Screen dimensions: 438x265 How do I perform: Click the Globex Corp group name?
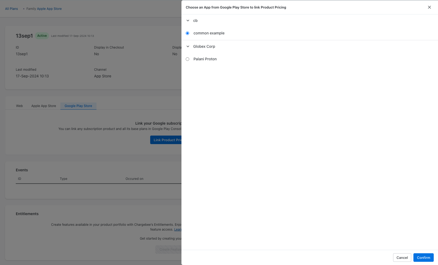[x=204, y=46]
